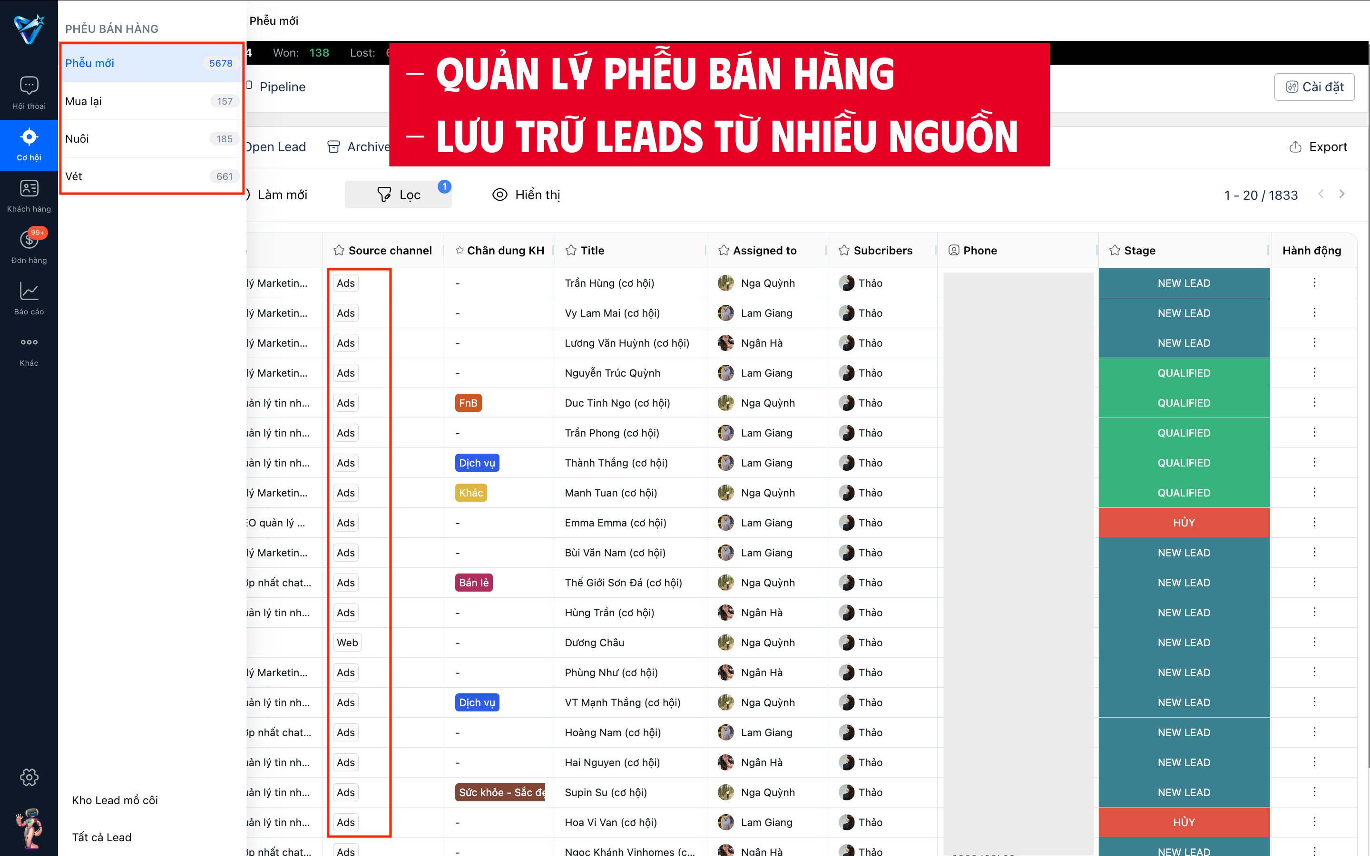Select the Nuôi funnel
Viewport: 1370px width, 856px height.
152,139
